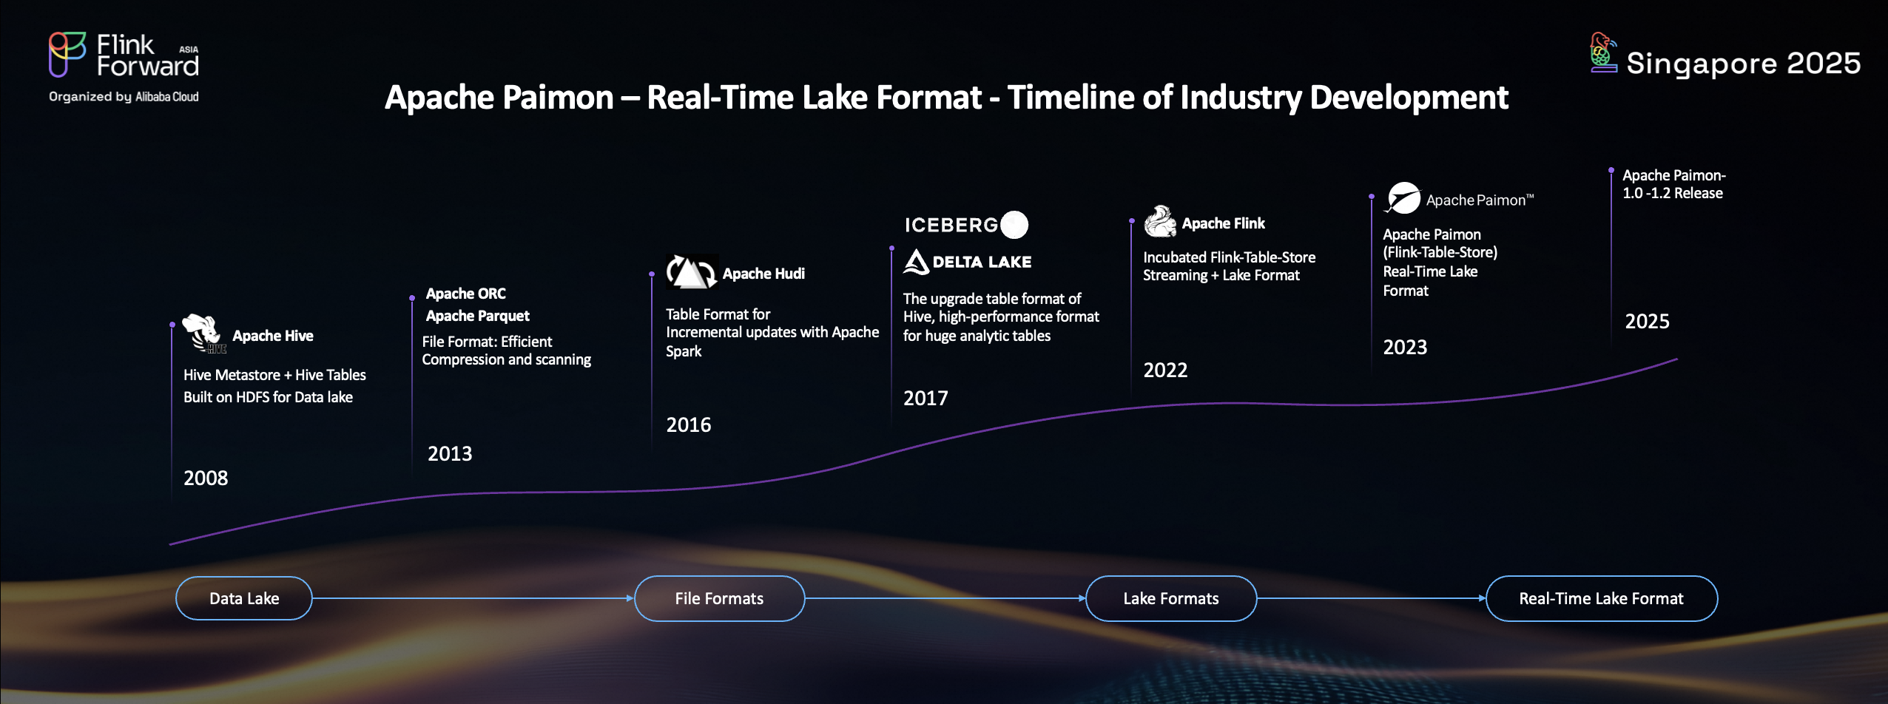Click "Table Format for Incremental updates" description

coord(772,333)
